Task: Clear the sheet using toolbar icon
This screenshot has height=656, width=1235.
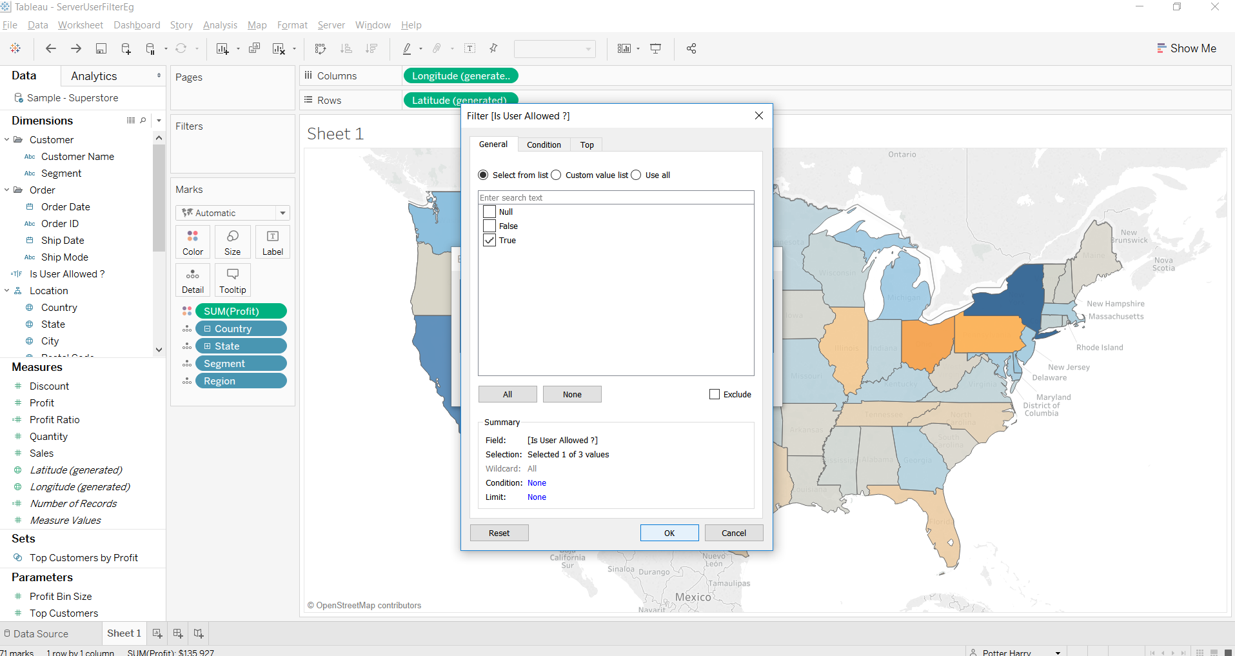Action: [x=279, y=48]
